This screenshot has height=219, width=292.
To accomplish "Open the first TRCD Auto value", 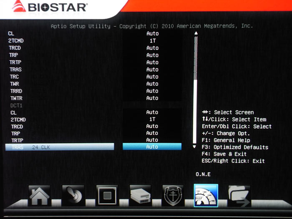I will [153, 48].
